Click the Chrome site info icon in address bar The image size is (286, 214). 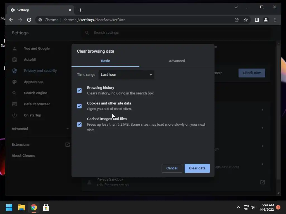tap(40, 20)
